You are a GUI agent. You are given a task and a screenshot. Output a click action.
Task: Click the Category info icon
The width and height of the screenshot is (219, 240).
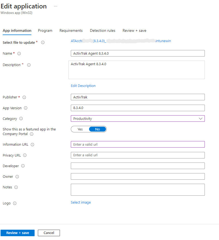tap(21, 119)
